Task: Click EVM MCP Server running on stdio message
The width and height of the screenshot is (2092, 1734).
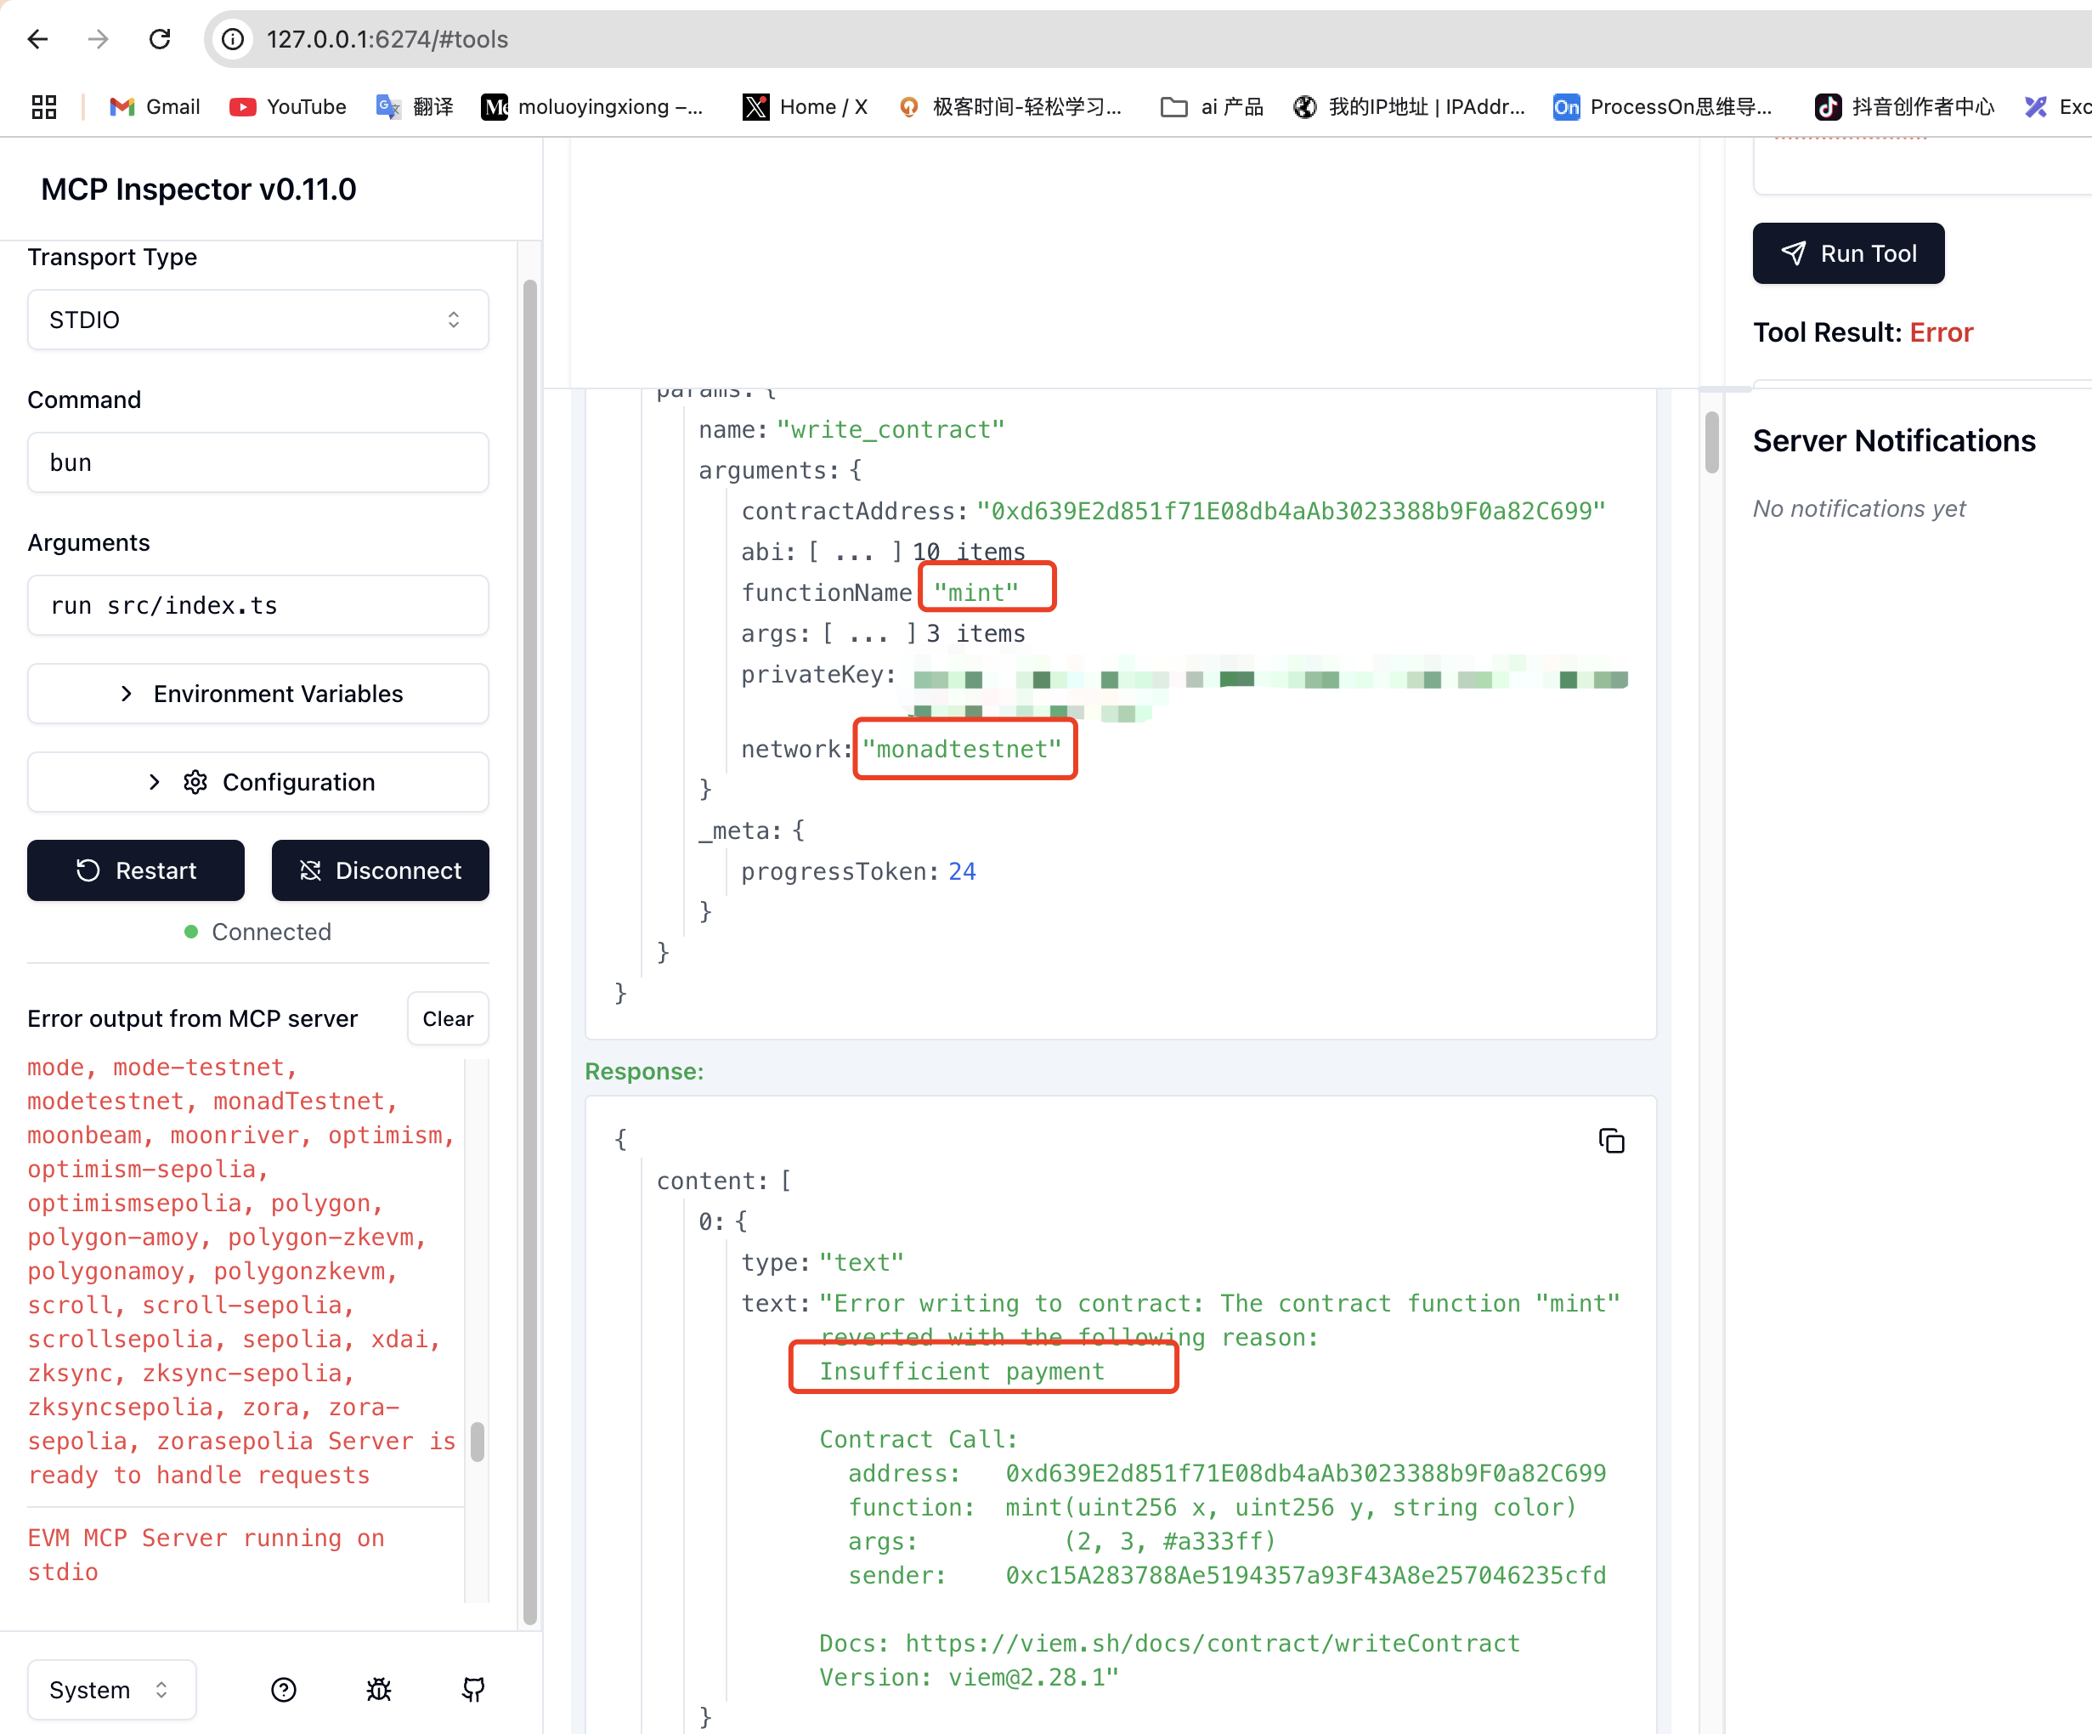Action: [x=206, y=1555]
